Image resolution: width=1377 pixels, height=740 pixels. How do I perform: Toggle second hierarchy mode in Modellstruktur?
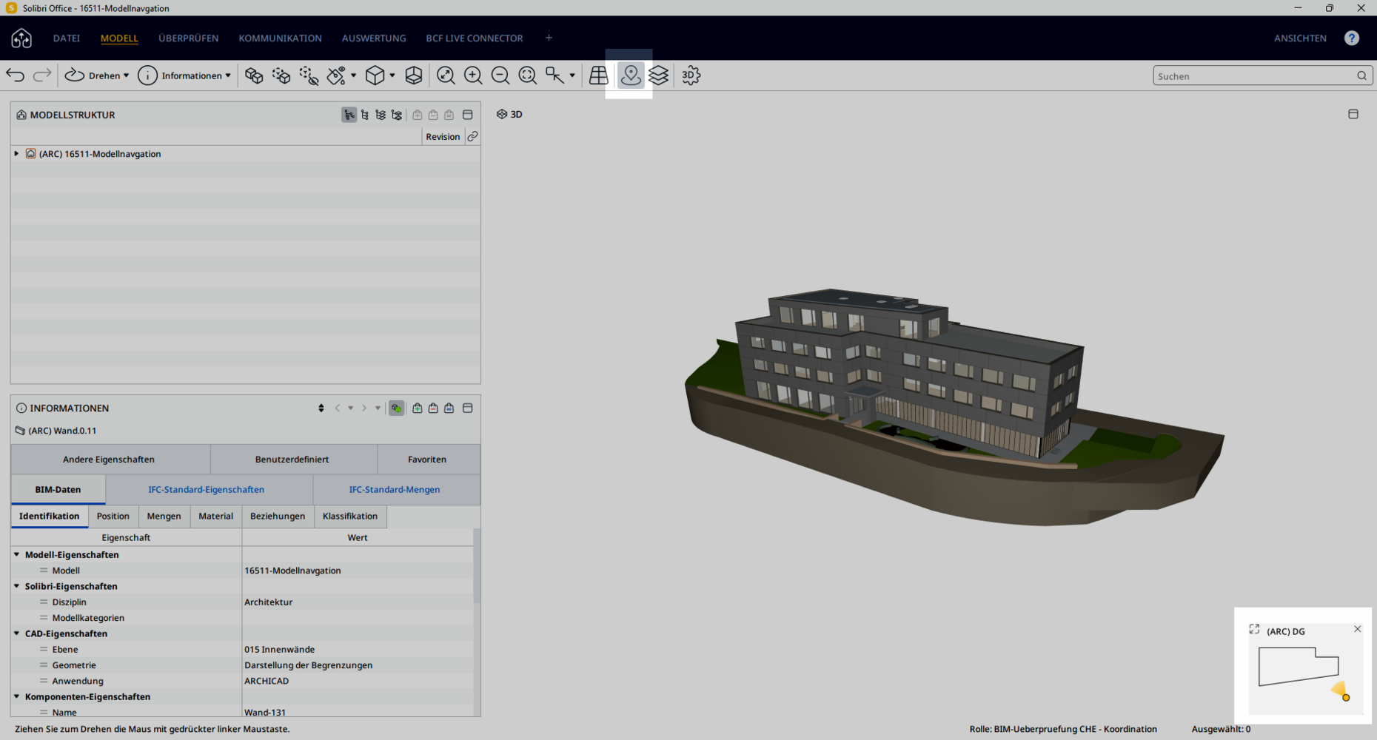(x=365, y=115)
